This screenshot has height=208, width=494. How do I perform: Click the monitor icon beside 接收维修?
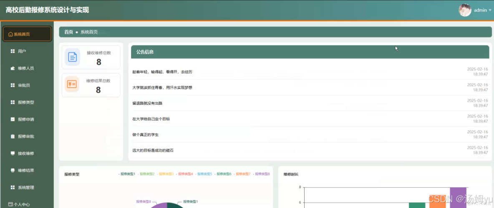(x=13, y=154)
